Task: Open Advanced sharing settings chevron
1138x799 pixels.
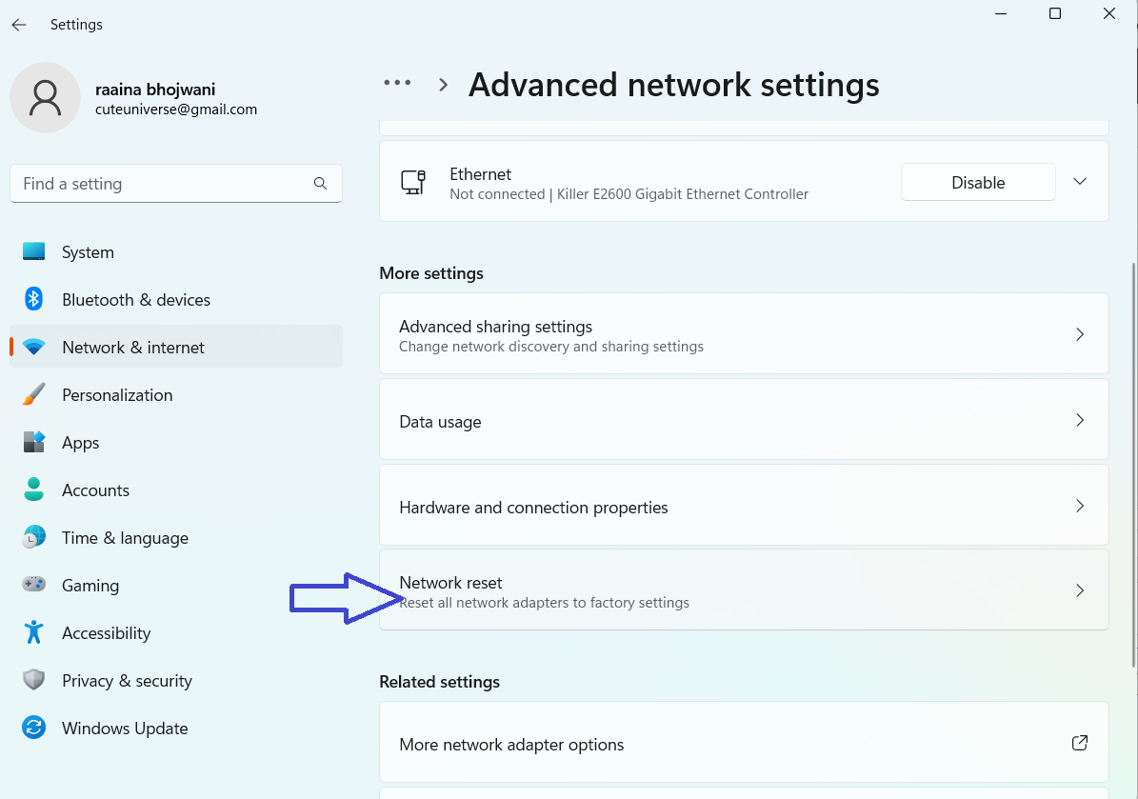Action: click(1080, 334)
